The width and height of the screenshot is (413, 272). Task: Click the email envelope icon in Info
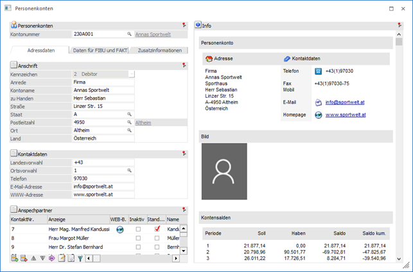click(318, 102)
